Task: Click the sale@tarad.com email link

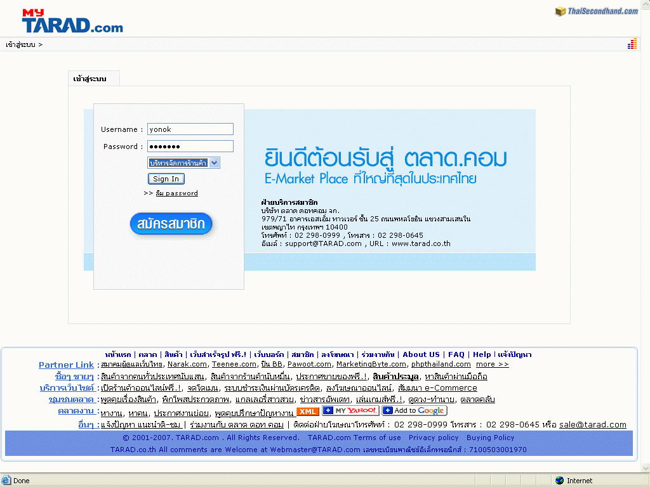Action: (592, 425)
